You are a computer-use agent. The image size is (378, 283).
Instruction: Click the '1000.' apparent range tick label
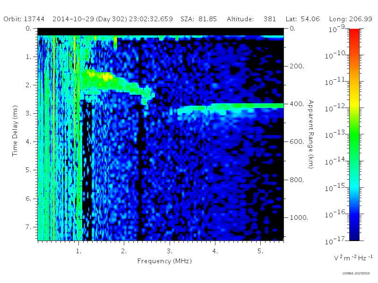coord(299,217)
